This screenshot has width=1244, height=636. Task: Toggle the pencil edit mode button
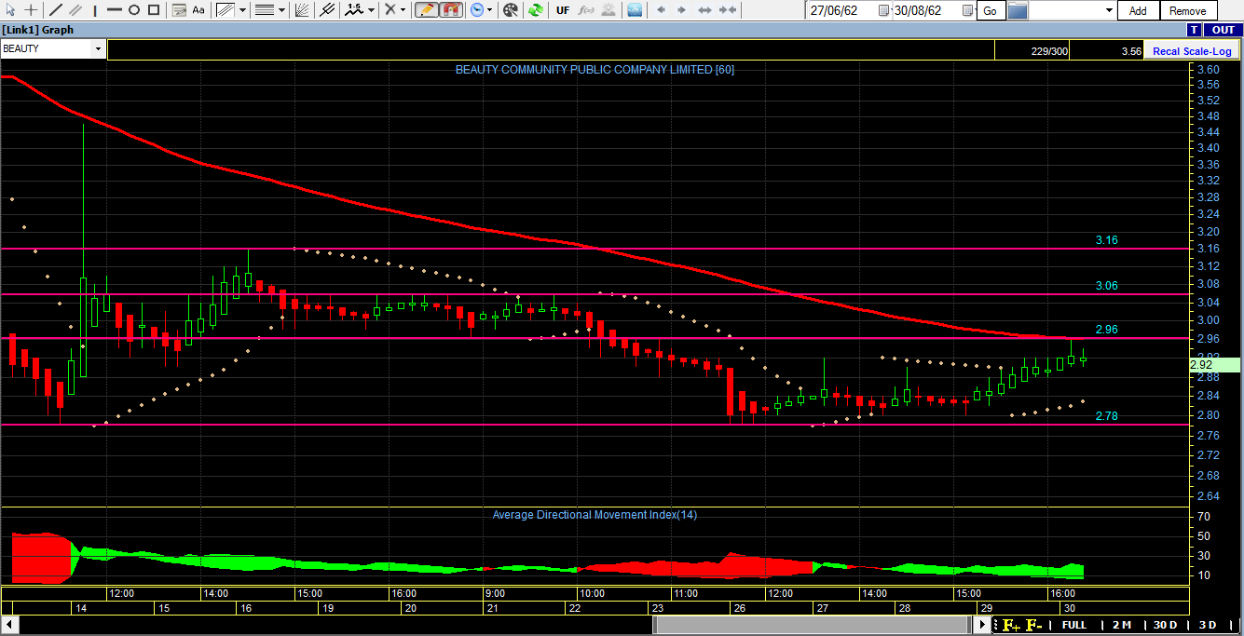pos(426,10)
